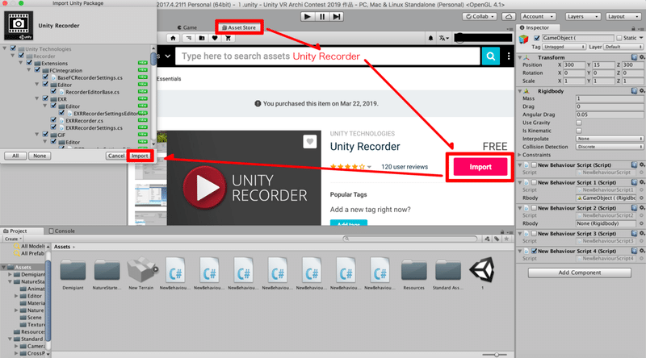Click search by label filter icon

pyautogui.click(x=497, y=239)
